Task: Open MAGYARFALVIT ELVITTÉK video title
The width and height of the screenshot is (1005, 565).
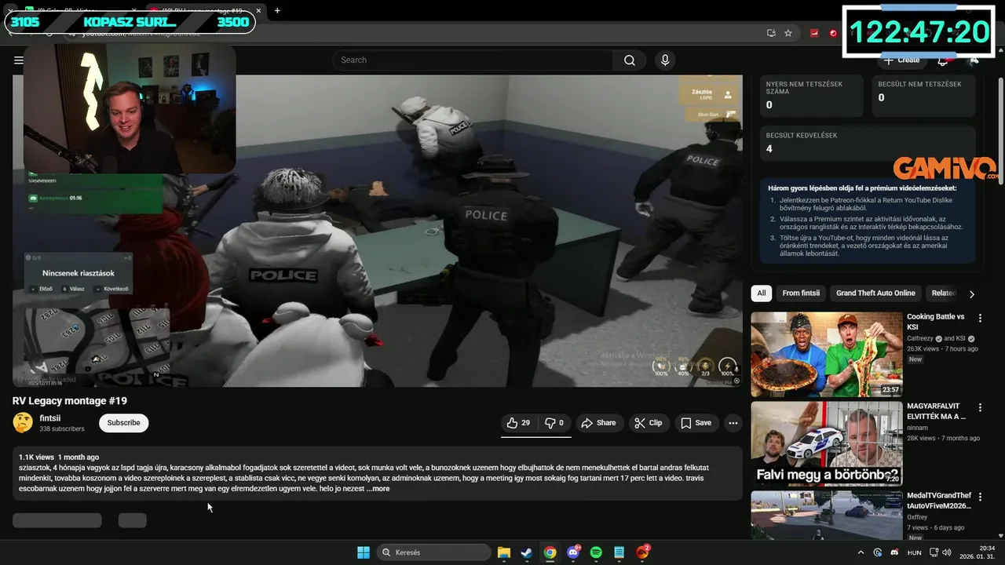Action: tap(936, 411)
